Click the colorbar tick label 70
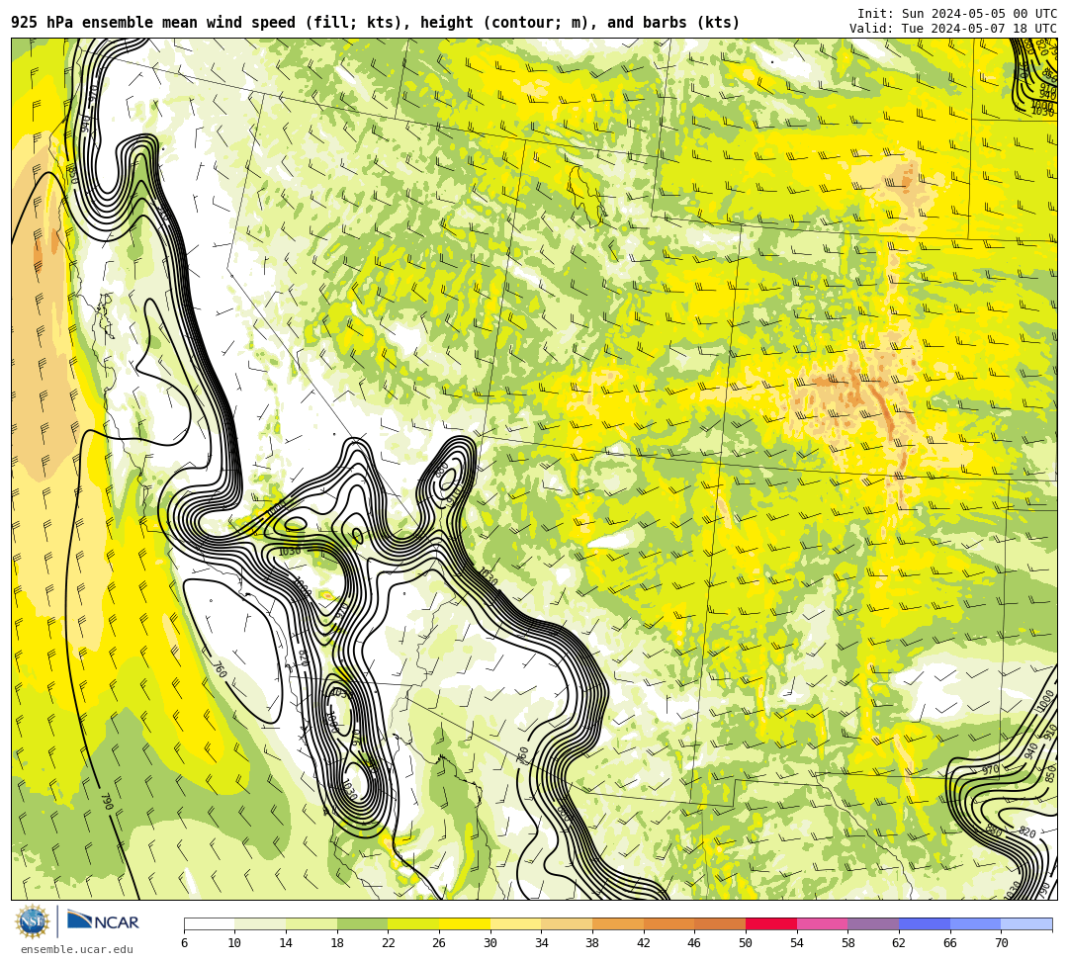 [x=1001, y=943]
